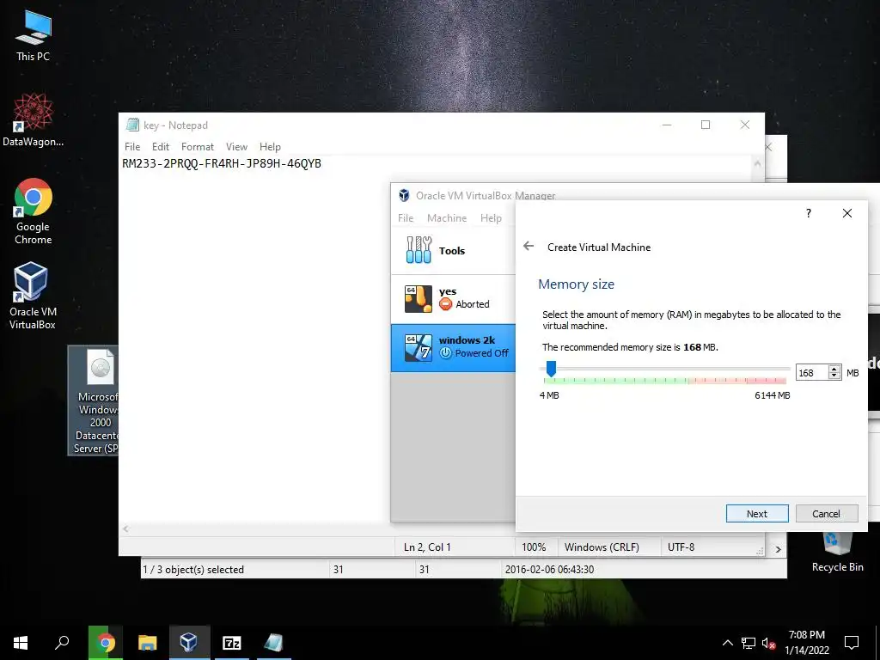Open the notification center icon
Screen dimensions: 880x660
[852, 643]
